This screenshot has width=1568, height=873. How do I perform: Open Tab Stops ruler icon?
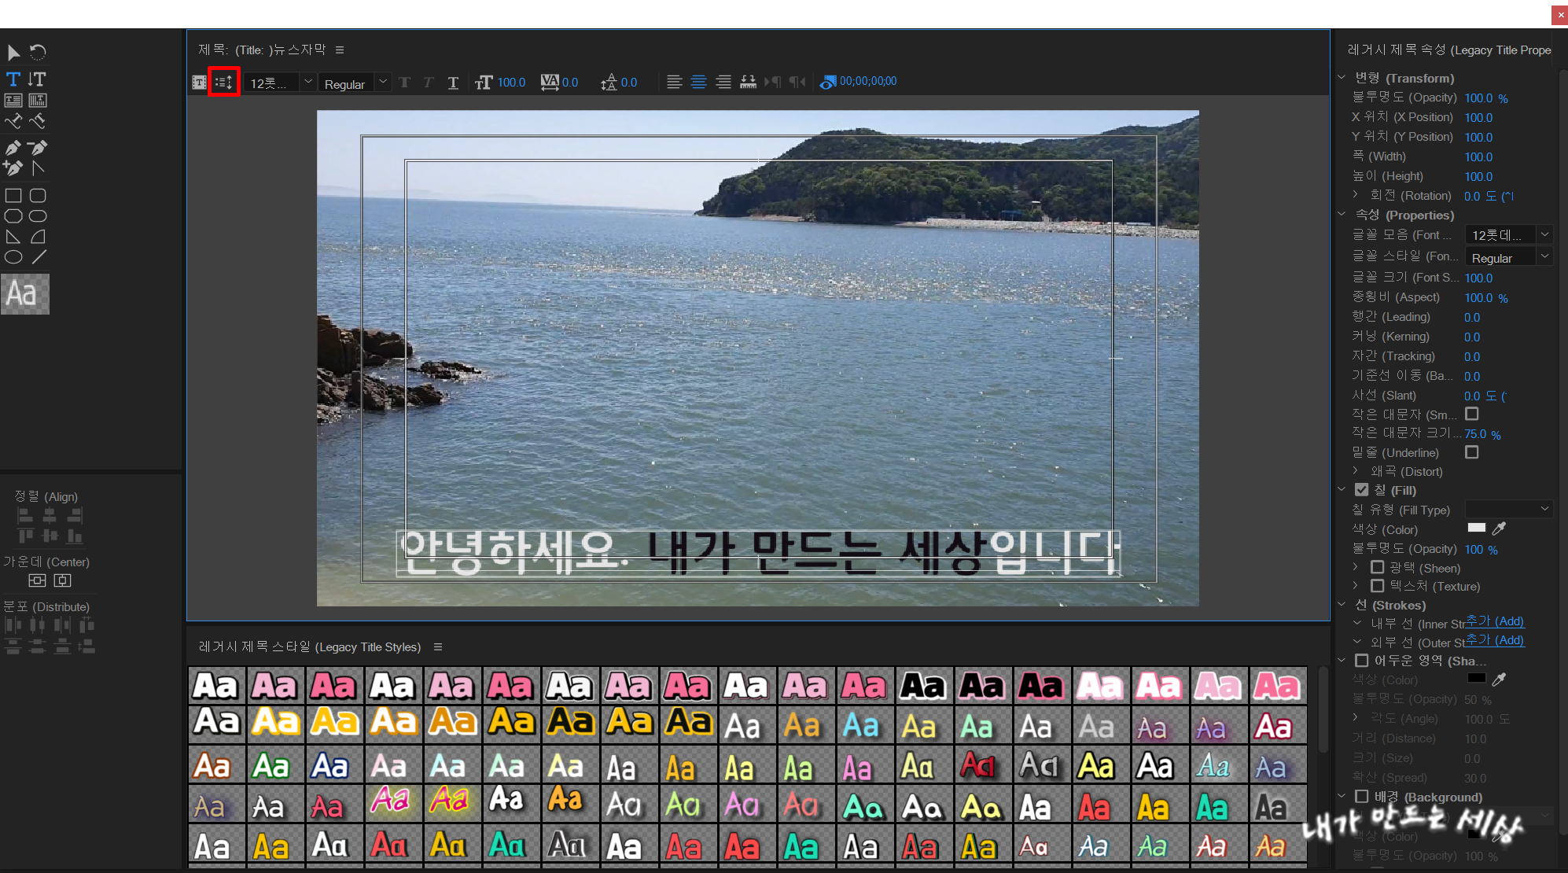tap(748, 82)
